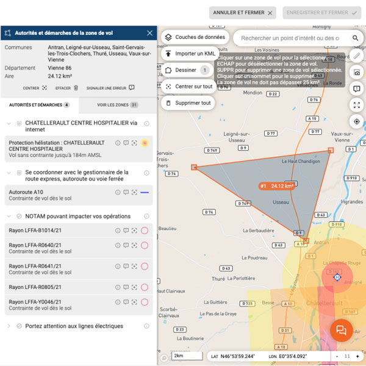Click the map screenshot capture icon
This screenshot has width=366, height=366.
pyautogui.click(x=356, y=73)
